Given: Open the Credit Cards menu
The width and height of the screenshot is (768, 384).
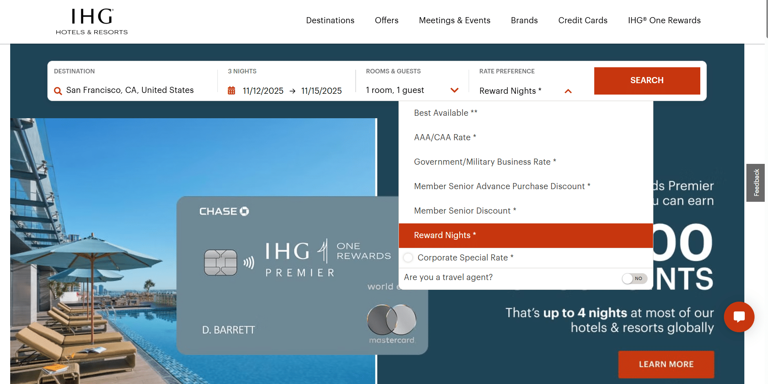Looking at the screenshot, I should [583, 20].
